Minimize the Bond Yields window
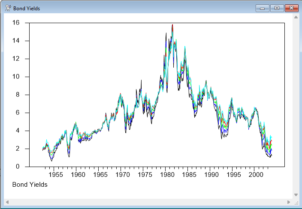The height and width of the screenshot is (209, 302). pyautogui.click(x=262, y=8)
